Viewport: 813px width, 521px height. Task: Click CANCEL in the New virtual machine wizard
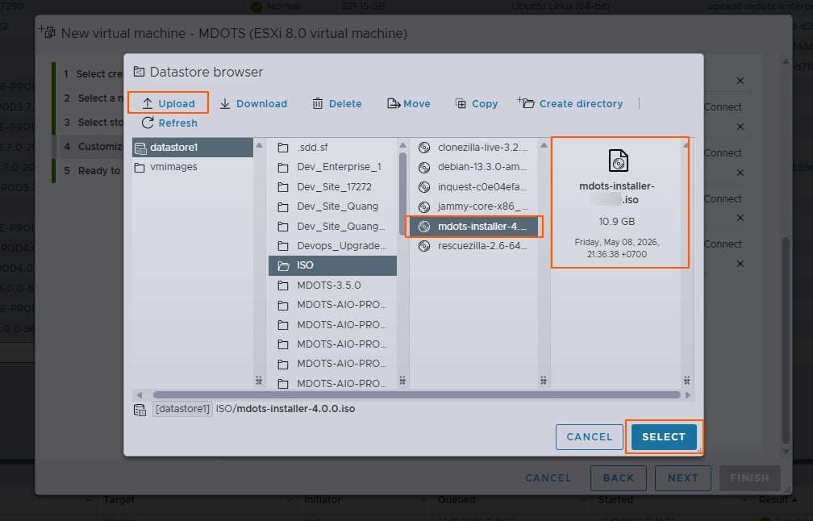pyautogui.click(x=548, y=478)
